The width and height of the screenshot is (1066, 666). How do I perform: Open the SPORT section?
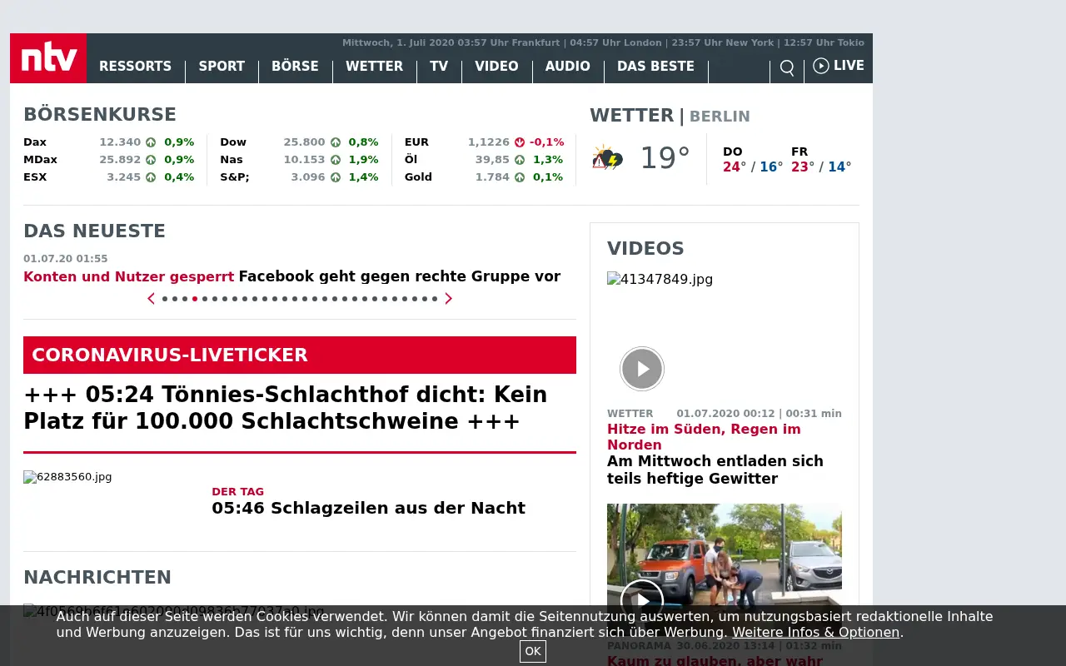[x=222, y=67]
